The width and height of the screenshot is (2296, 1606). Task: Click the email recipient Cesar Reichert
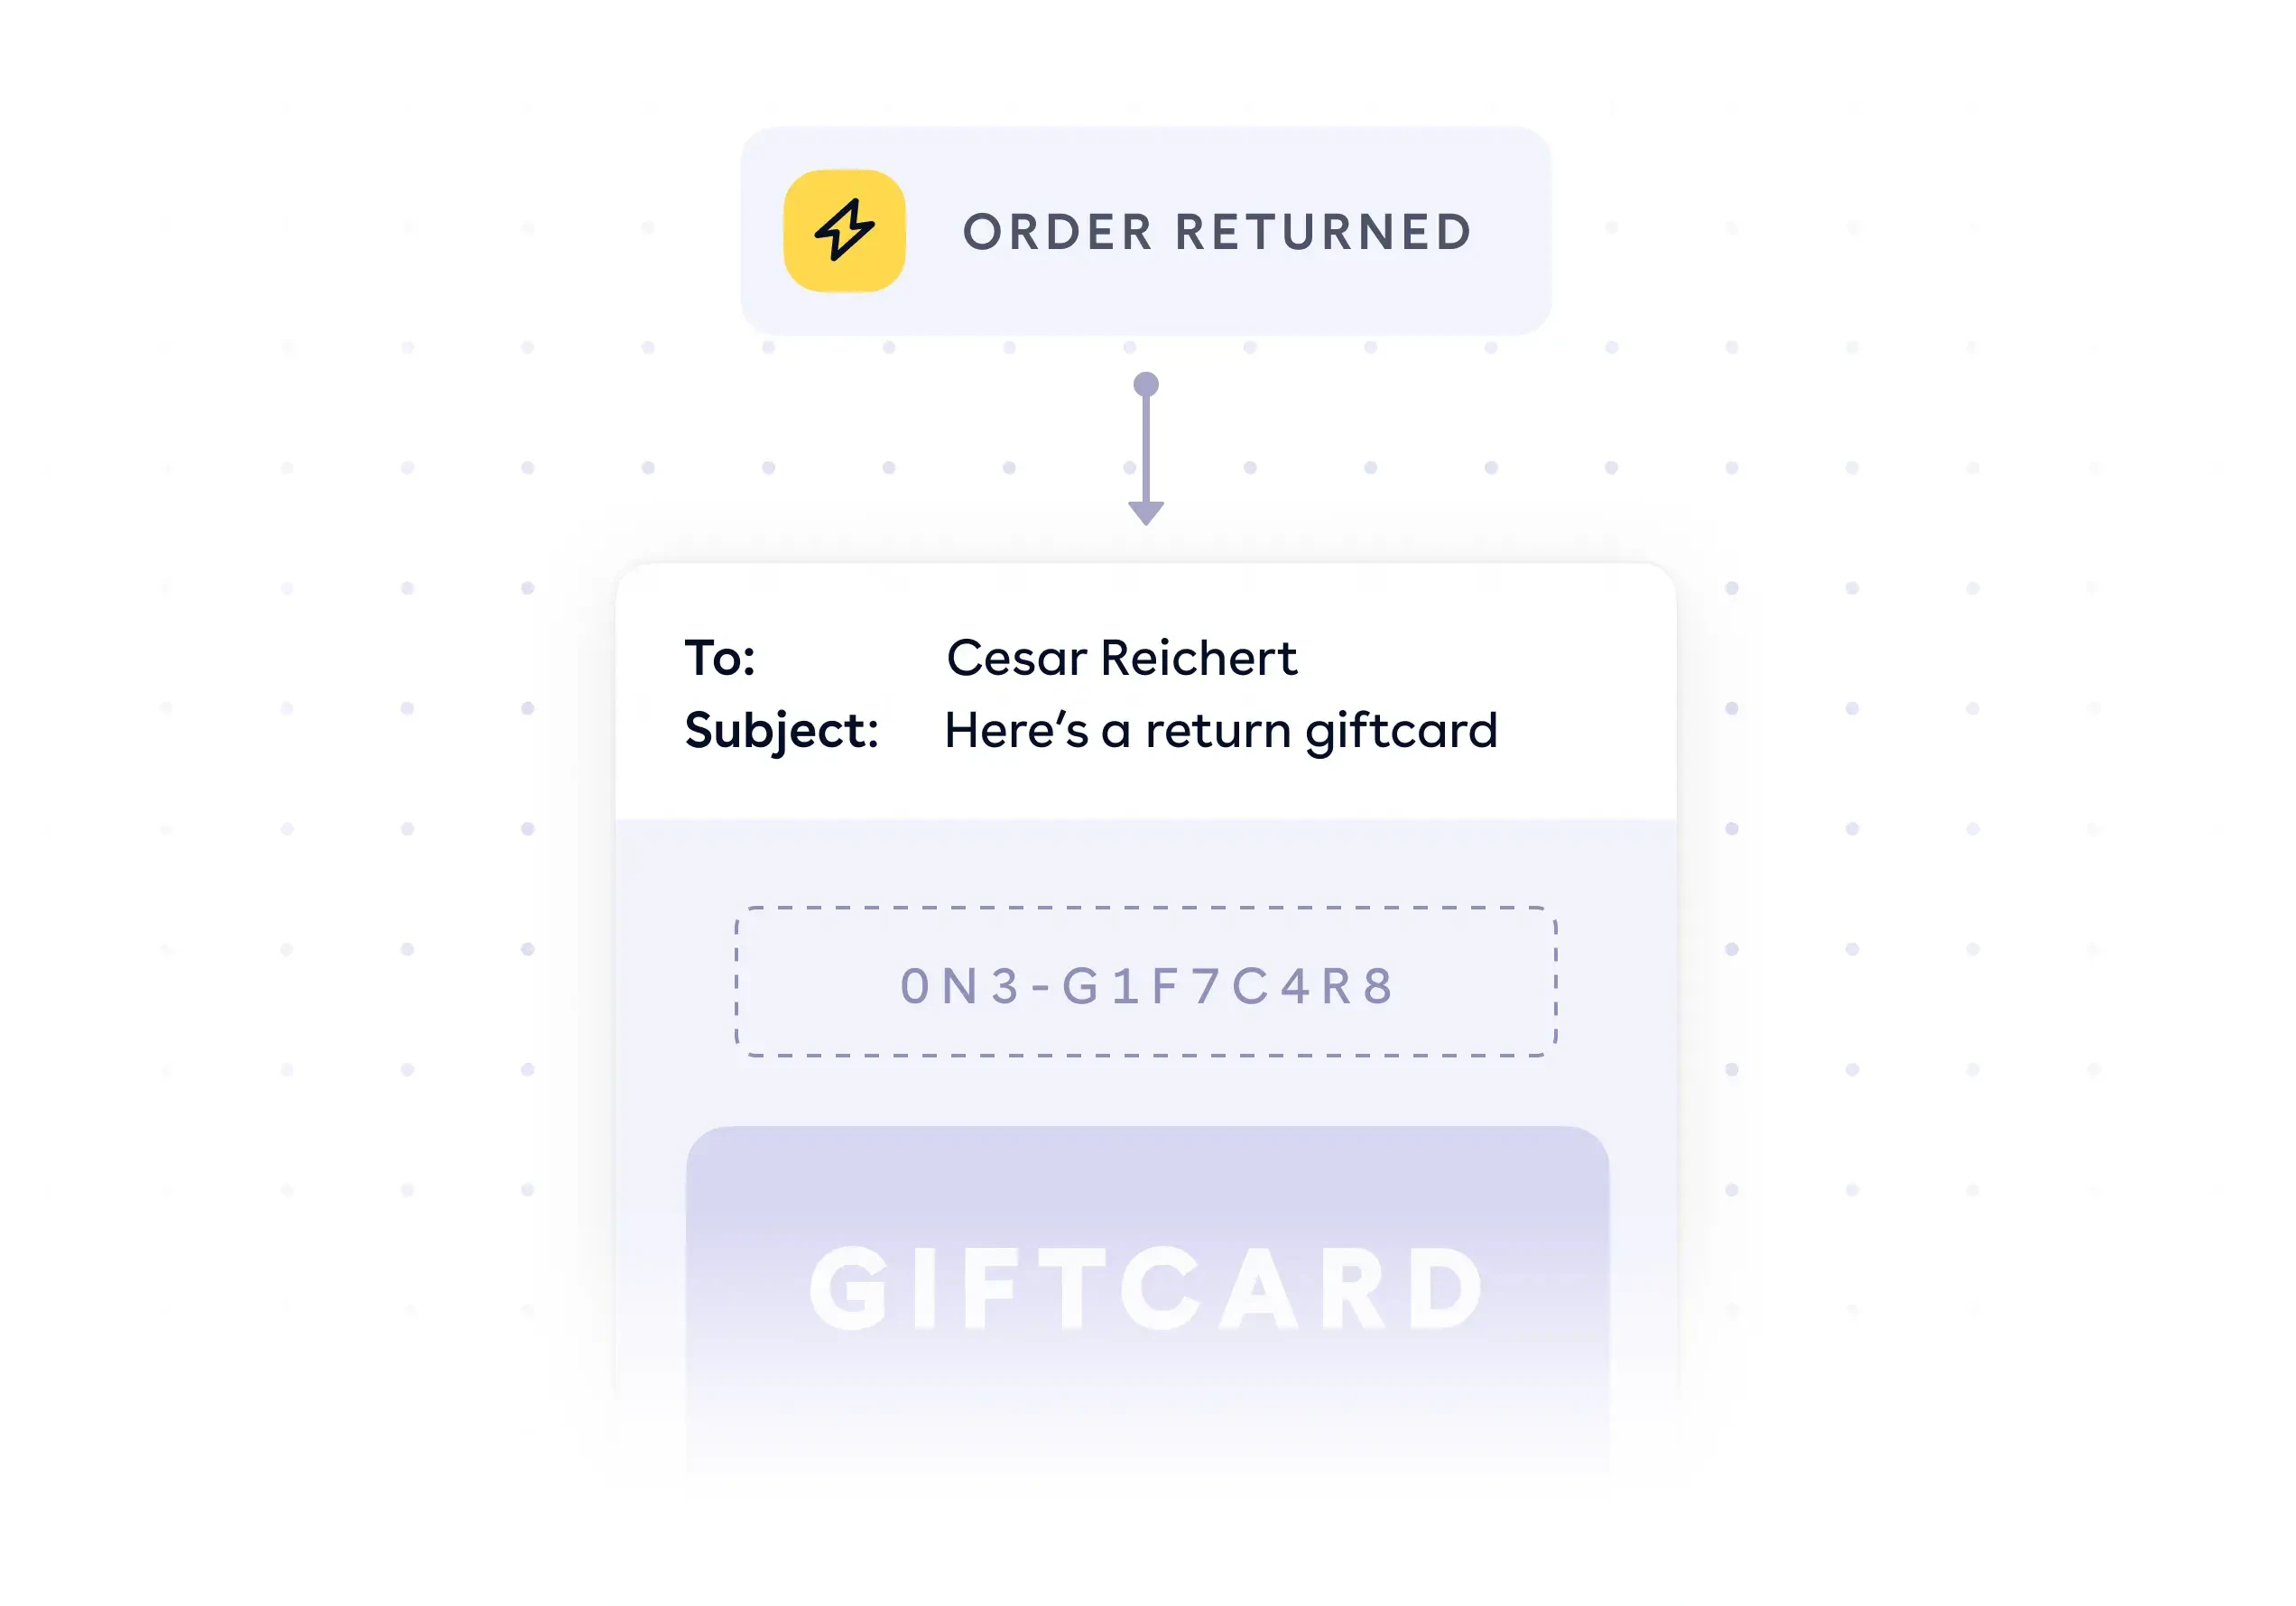(x=1171, y=660)
